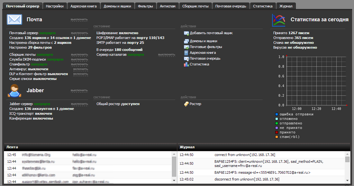Click the blue ошибка отправки legend swatch
The image size is (354, 186).
click(277, 114)
